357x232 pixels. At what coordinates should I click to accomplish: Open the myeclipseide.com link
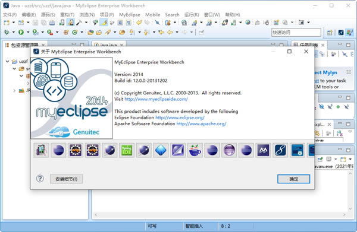(156, 99)
